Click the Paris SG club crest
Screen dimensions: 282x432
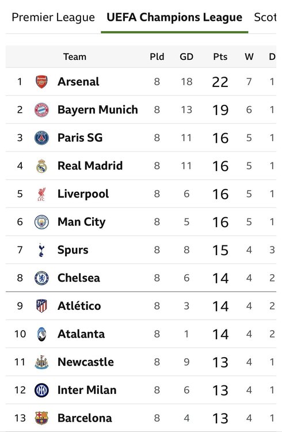coord(41,138)
